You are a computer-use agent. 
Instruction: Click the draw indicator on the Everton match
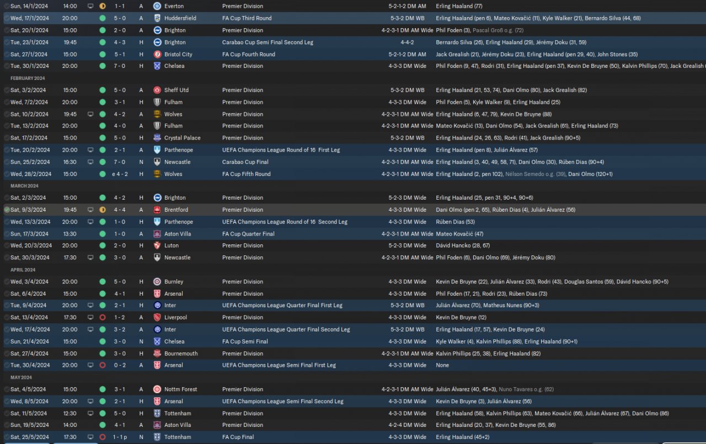click(102, 6)
